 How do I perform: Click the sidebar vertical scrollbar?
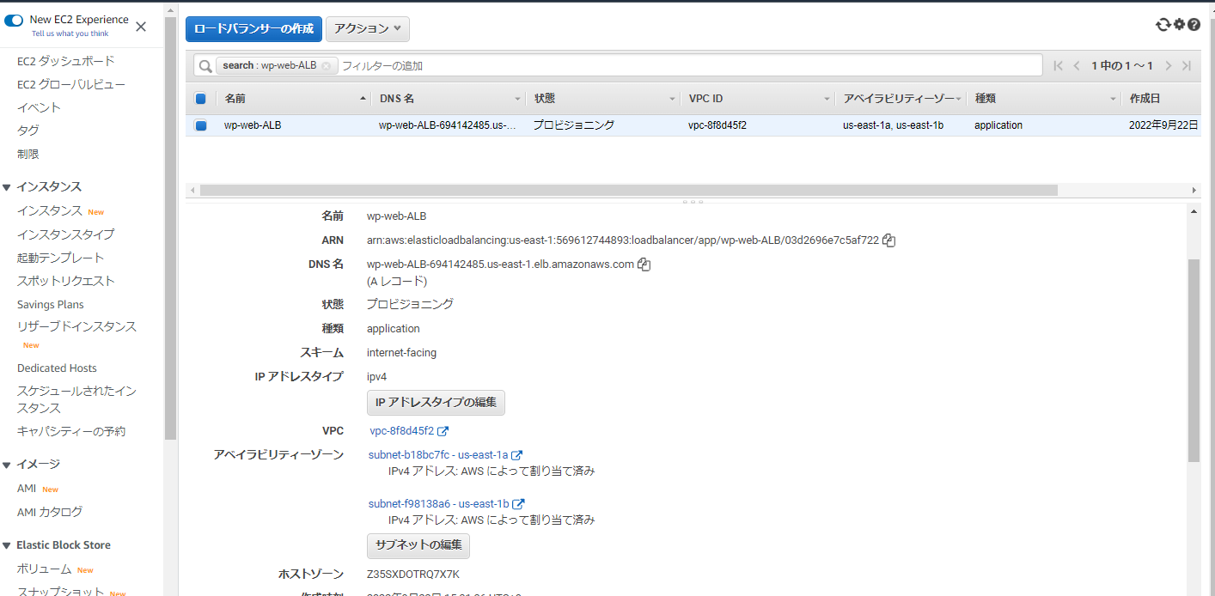click(170, 228)
